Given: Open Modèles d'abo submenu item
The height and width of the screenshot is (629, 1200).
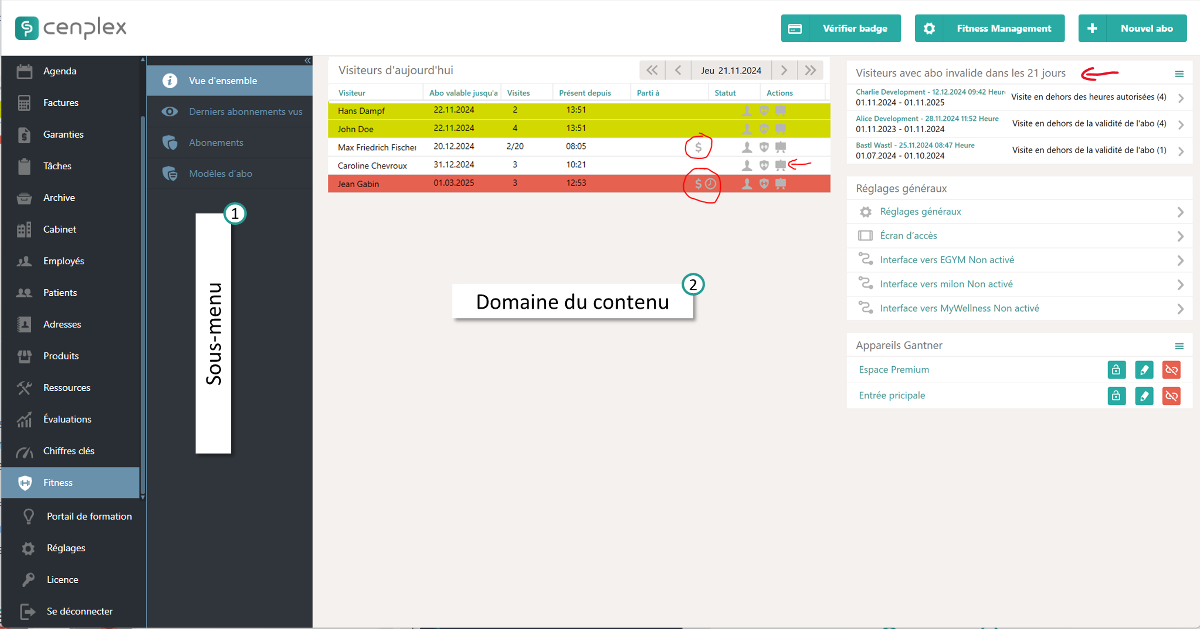Looking at the screenshot, I should pos(220,173).
